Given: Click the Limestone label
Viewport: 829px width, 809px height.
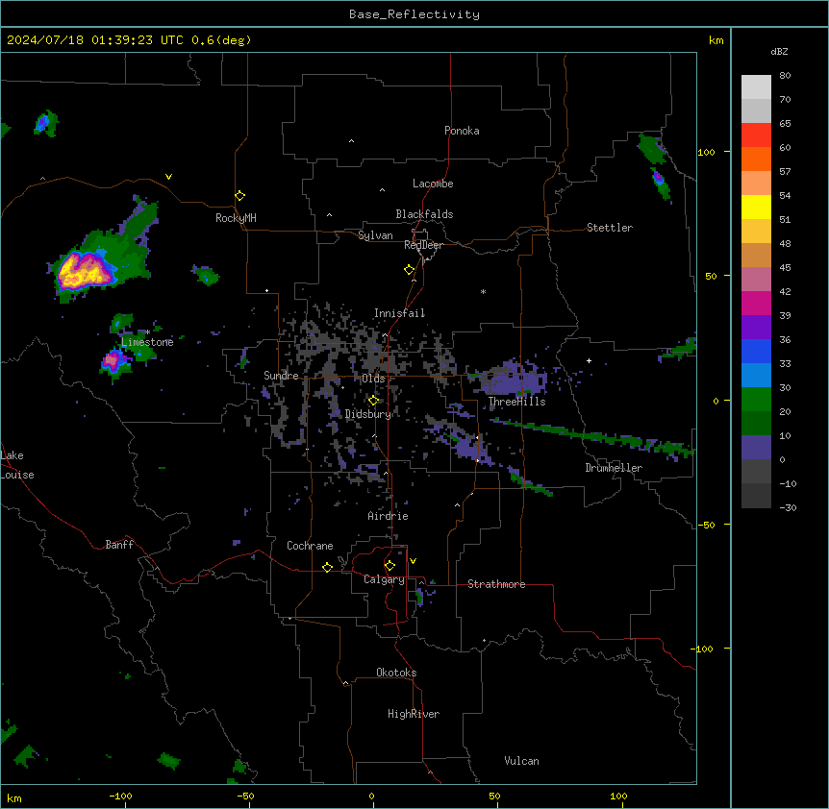Looking at the screenshot, I should coord(147,342).
